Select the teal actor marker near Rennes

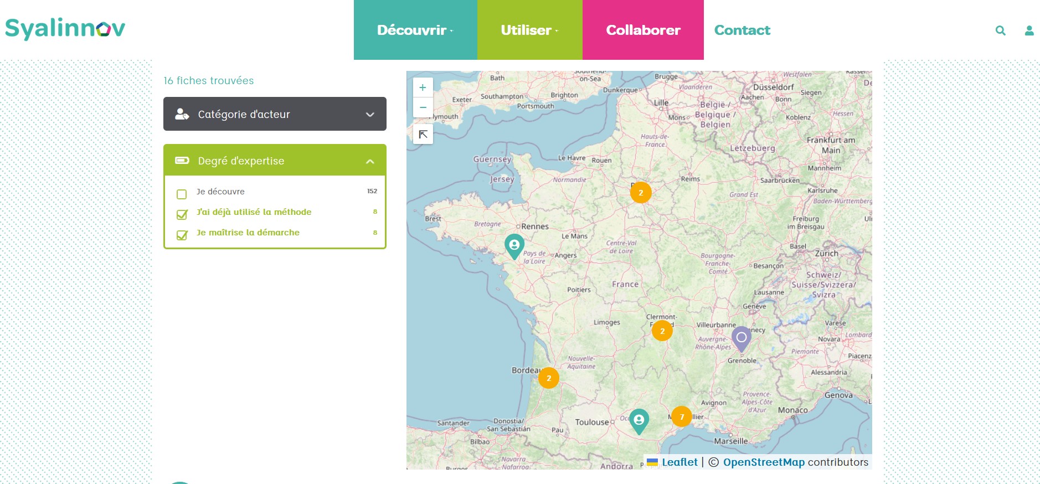click(x=514, y=245)
